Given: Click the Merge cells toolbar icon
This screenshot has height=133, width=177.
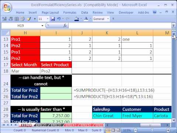Looking at the screenshot, I should [22, 19].
